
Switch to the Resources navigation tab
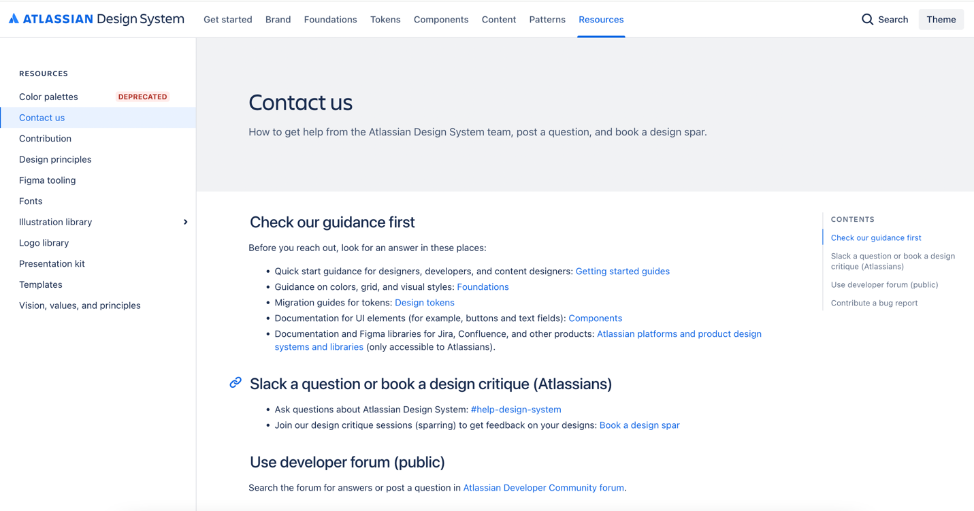[x=601, y=20]
